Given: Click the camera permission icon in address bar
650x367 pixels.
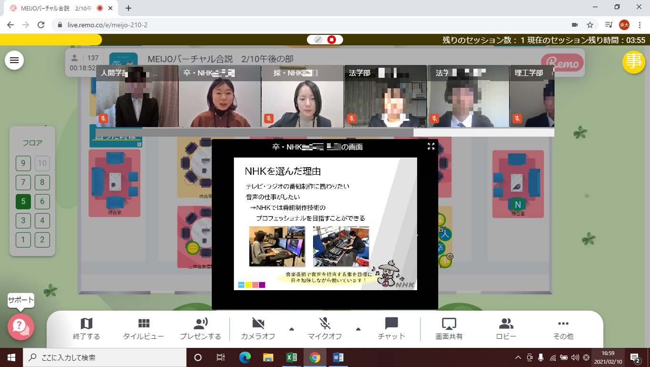Looking at the screenshot, I should coord(575,25).
